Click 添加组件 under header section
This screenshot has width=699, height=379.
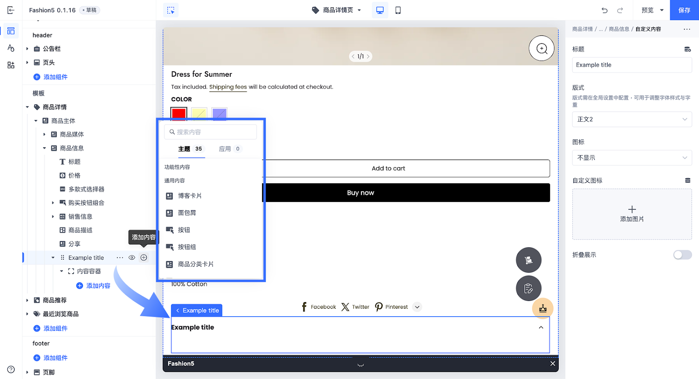click(x=51, y=77)
